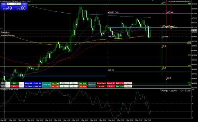Viewport: 198px width, 122px height.
Task: Click the 0.01 lot box right of the dashboard SELL button
Action: click(22, 85)
